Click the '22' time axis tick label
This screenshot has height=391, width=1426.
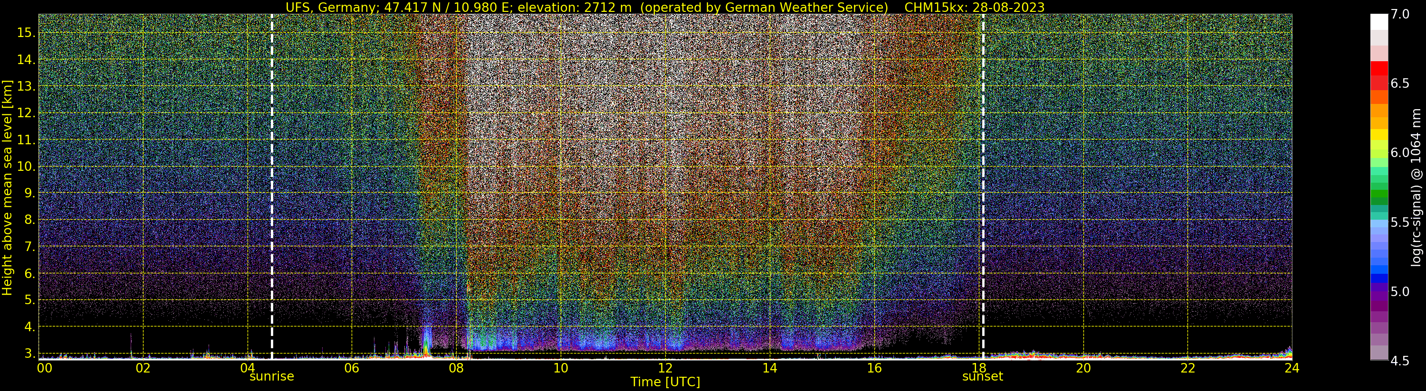[x=1187, y=368]
